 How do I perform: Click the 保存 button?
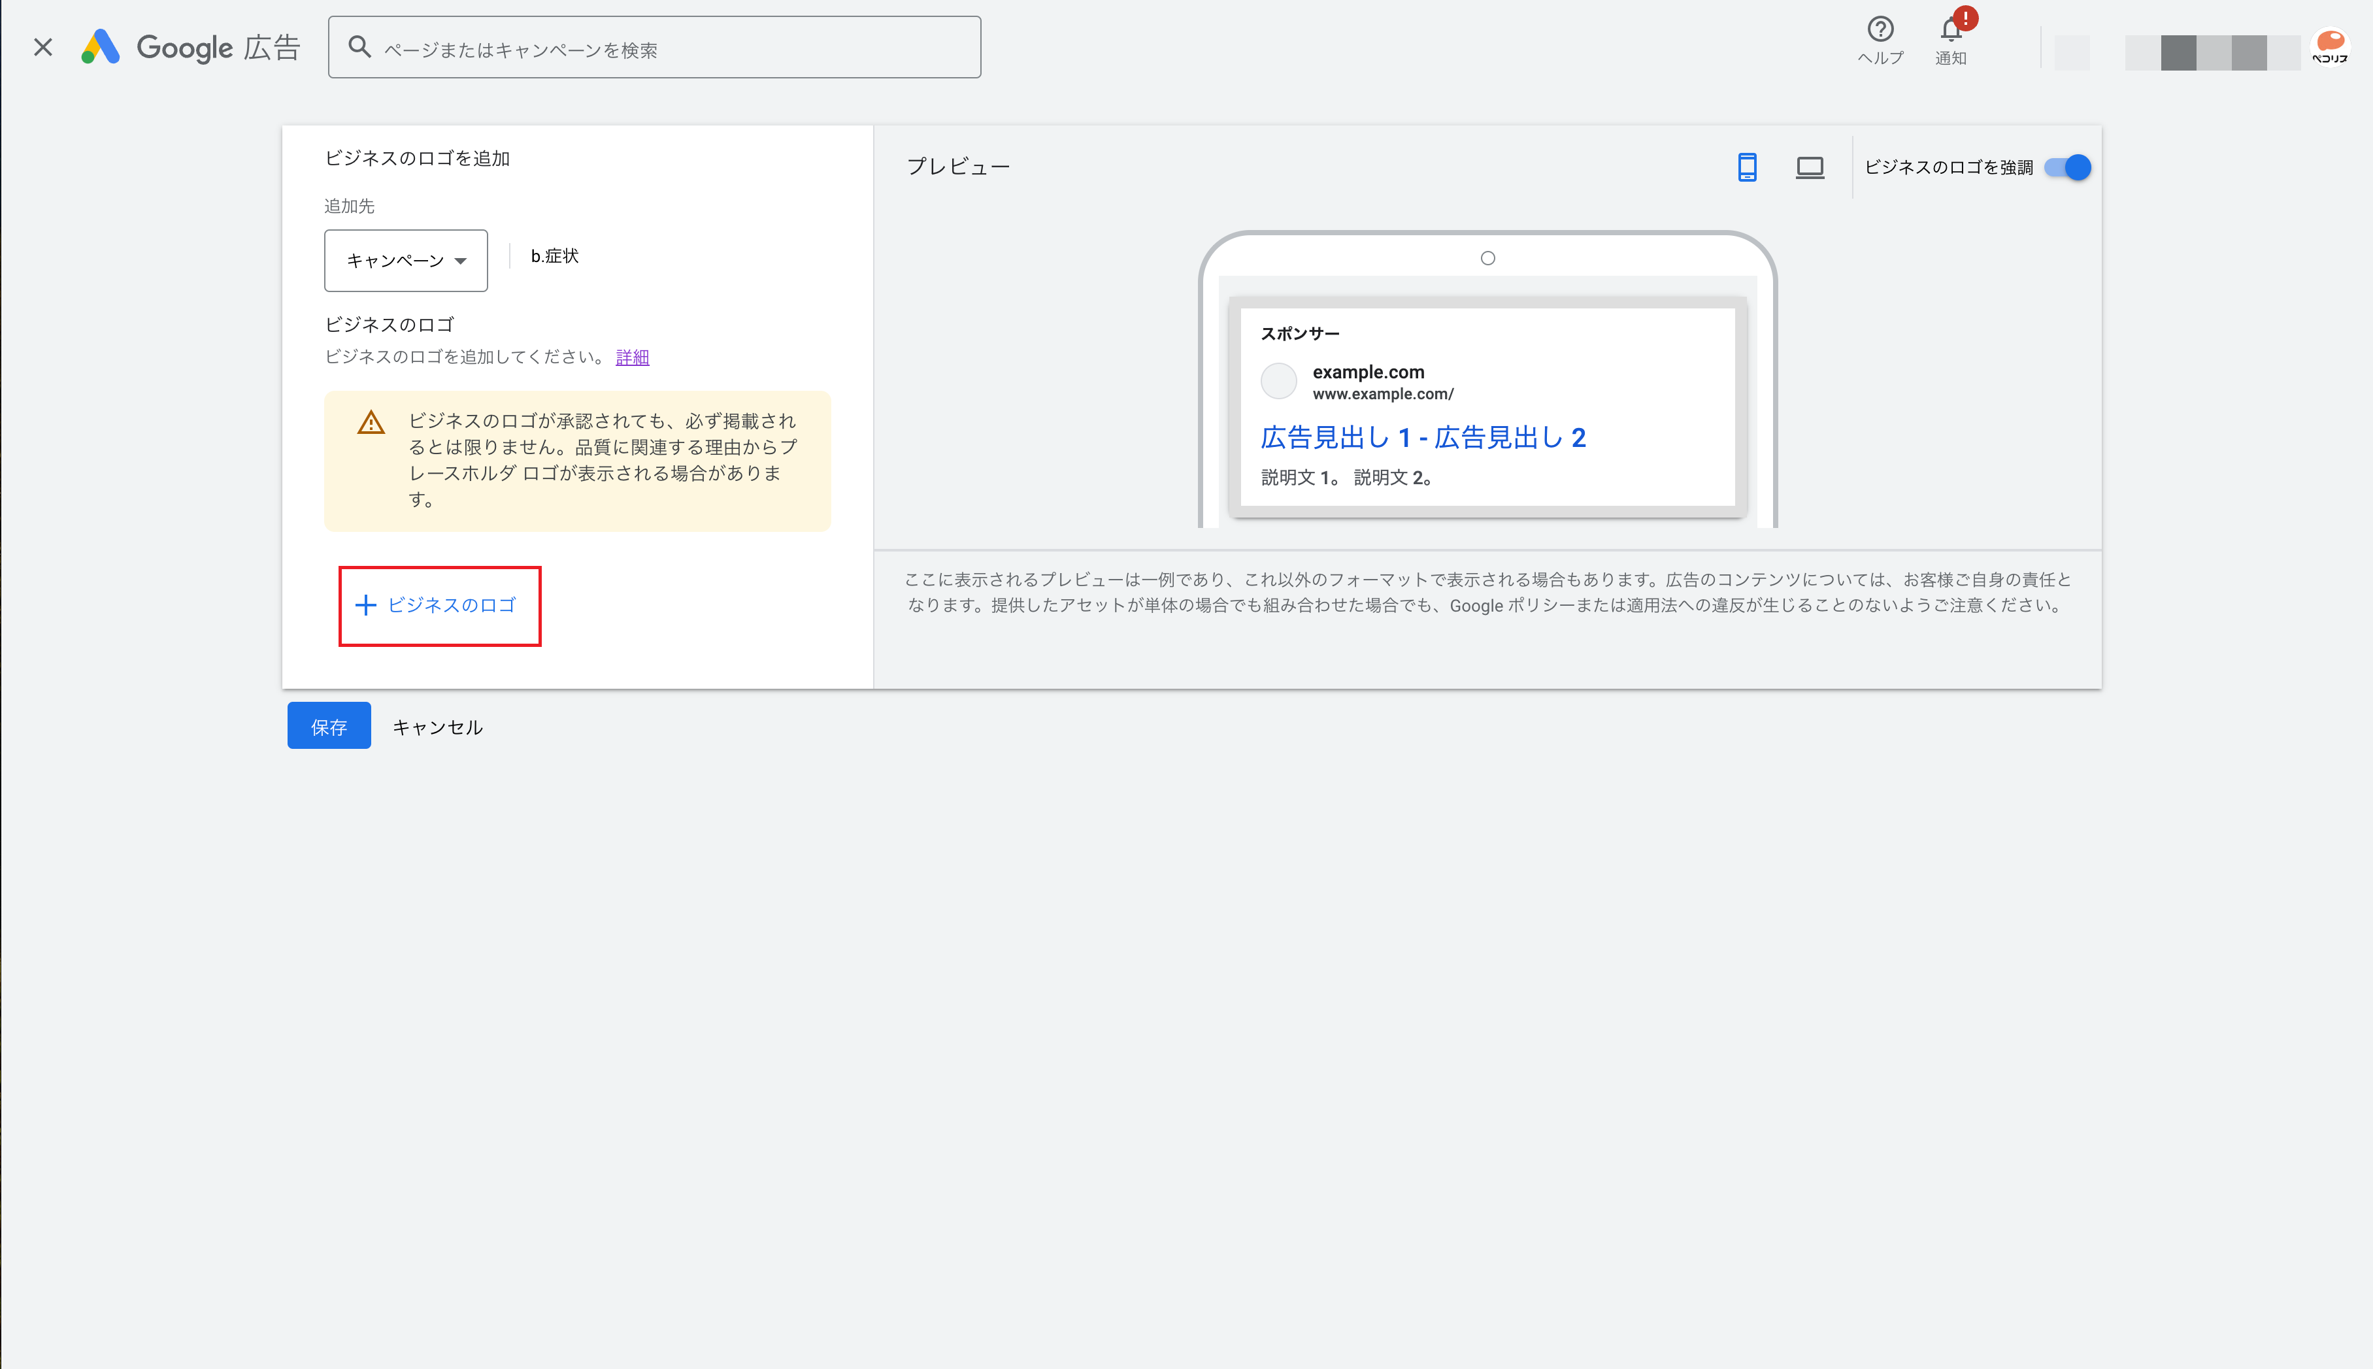click(x=328, y=726)
